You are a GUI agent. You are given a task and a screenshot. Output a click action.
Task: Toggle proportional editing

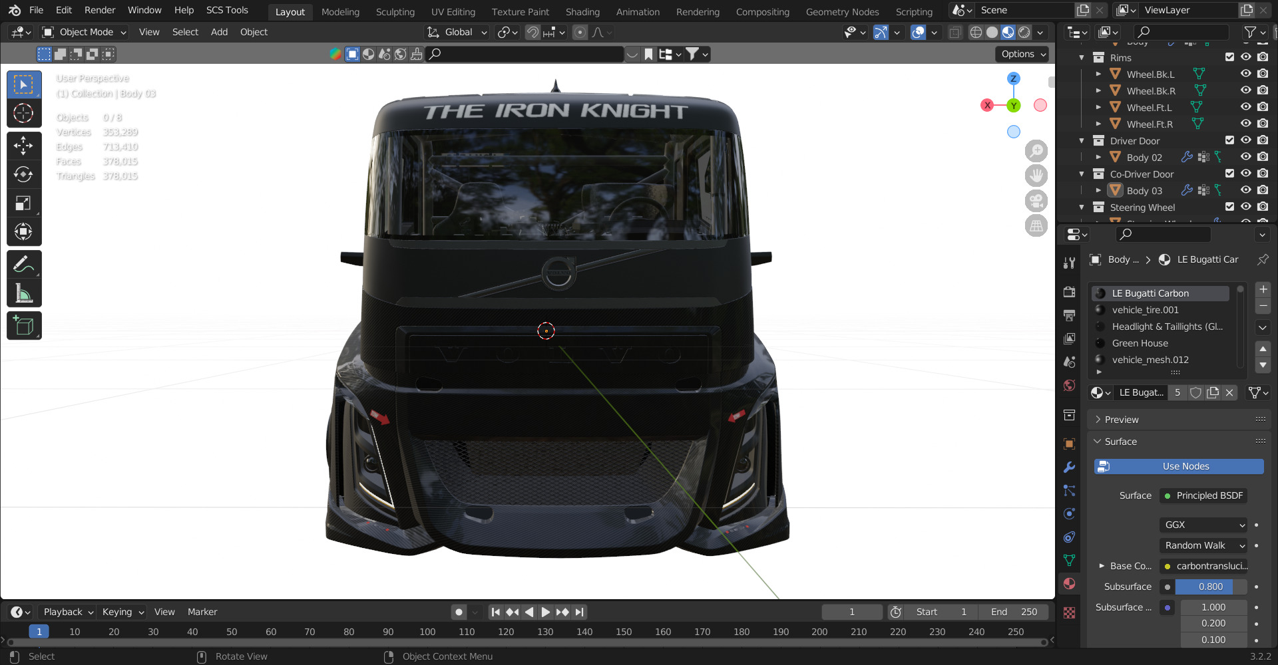580,32
